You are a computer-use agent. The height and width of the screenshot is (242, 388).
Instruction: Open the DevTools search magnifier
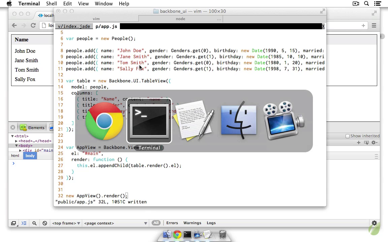click(x=34, y=223)
